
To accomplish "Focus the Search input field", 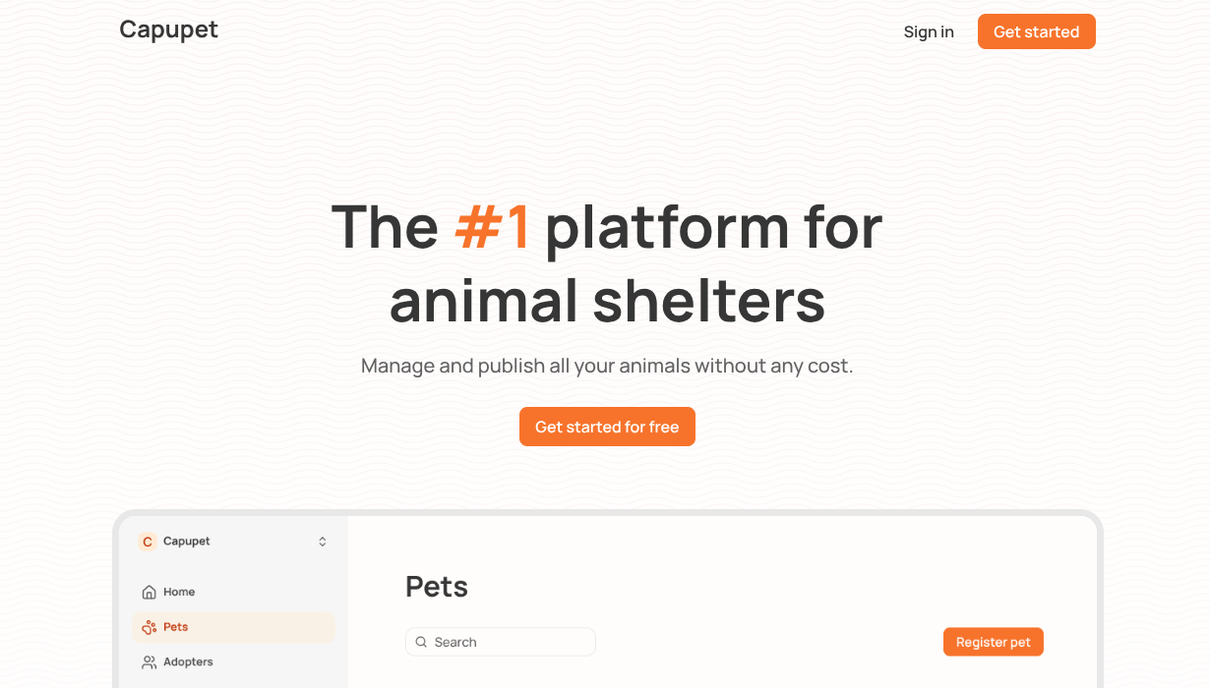I will click(512, 642).
